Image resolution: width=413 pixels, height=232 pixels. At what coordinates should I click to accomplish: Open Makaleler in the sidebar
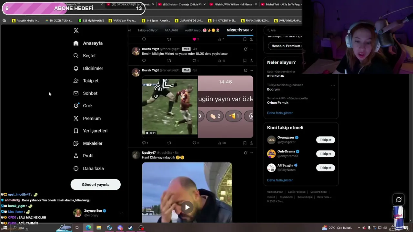(x=88, y=143)
